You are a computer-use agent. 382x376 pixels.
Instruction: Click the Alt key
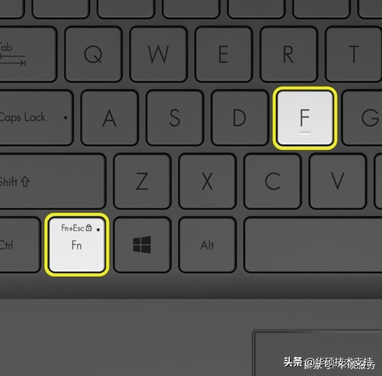pyautogui.click(x=207, y=245)
